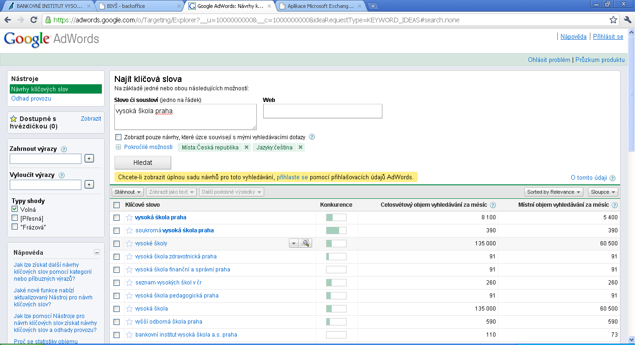Select Návrhy klíčových slov tool
The height and width of the screenshot is (345, 635).
click(56, 89)
